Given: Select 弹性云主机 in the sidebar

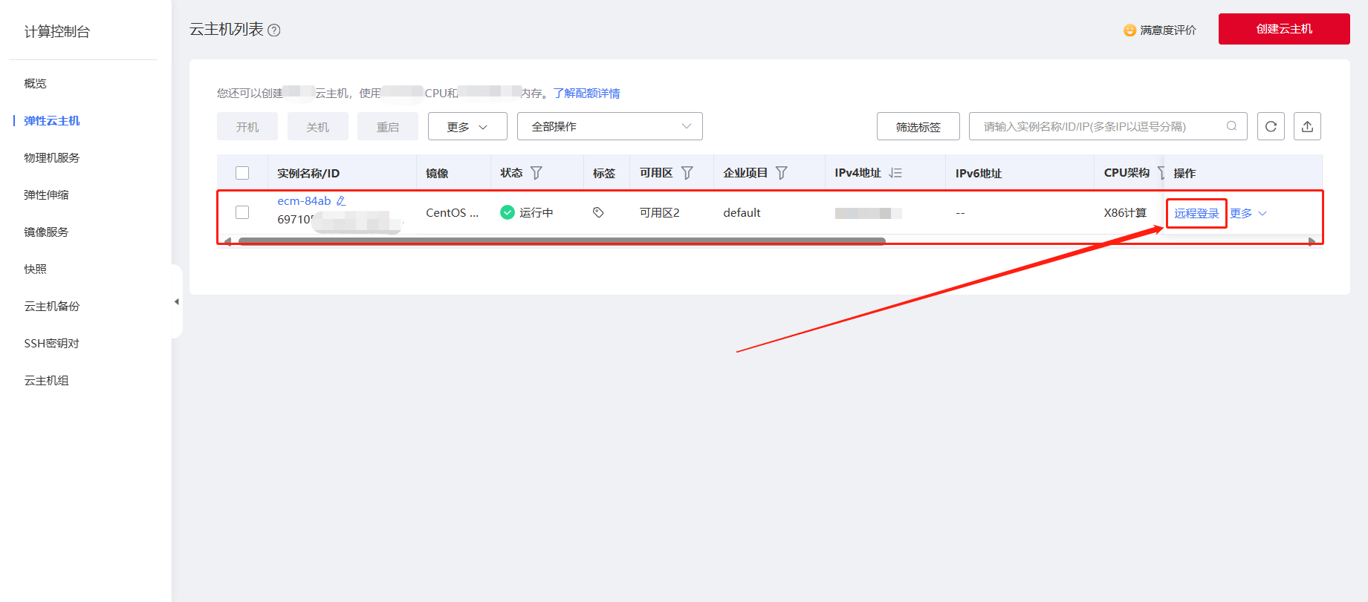Looking at the screenshot, I should tap(52, 120).
